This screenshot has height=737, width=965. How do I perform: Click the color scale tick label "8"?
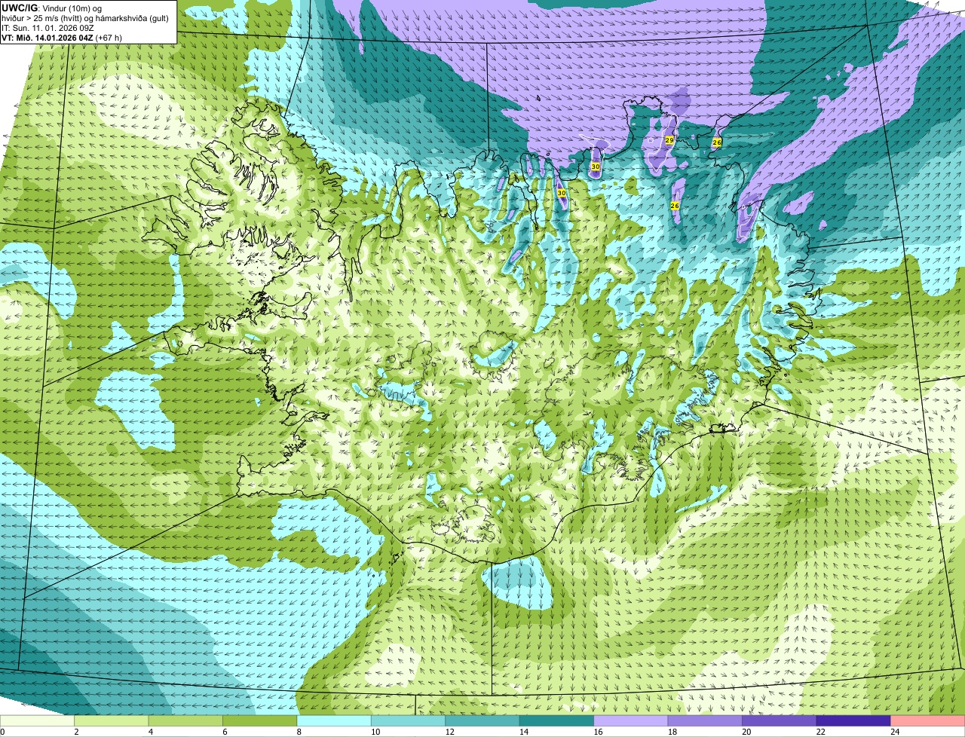coord(298,732)
